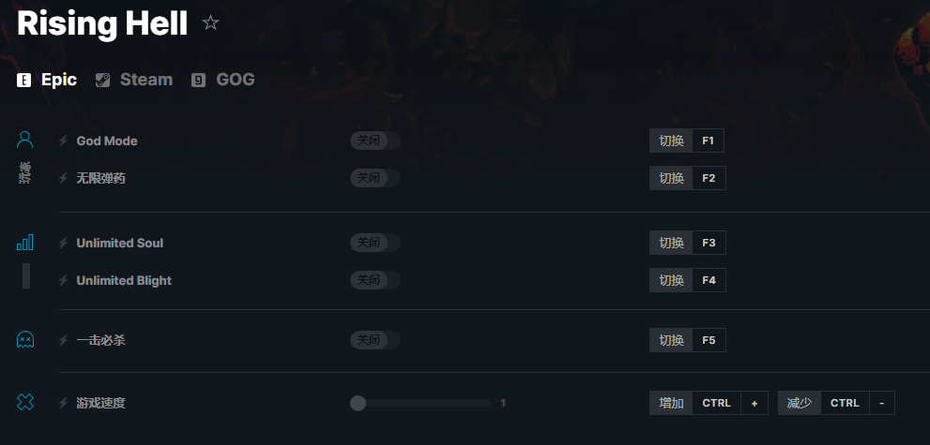Enable the 一击必杀 toggle
The width and height of the screenshot is (930, 445).
[375, 340]
